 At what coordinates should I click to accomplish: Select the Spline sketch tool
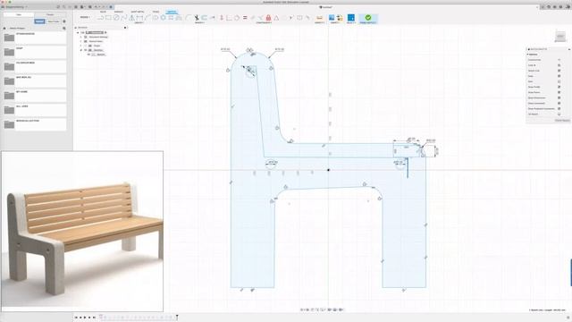(x=123, y=18)
